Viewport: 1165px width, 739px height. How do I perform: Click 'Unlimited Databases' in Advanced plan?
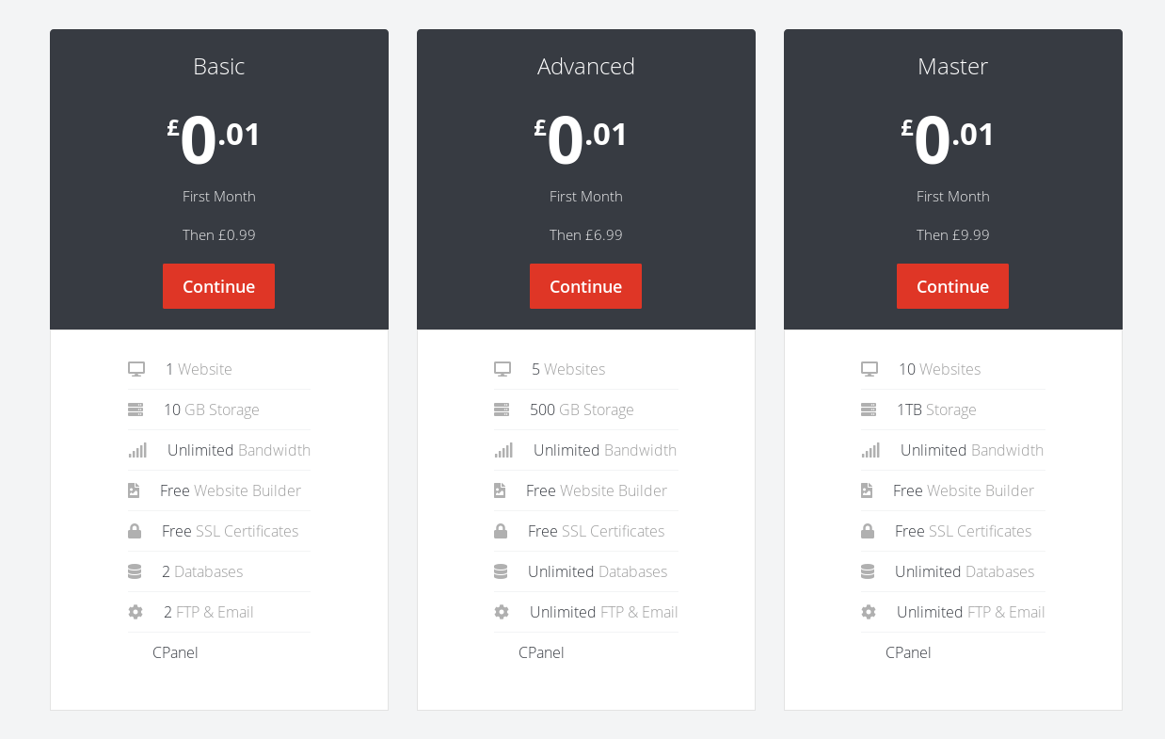pyautogui.click(x=598, y=571)
